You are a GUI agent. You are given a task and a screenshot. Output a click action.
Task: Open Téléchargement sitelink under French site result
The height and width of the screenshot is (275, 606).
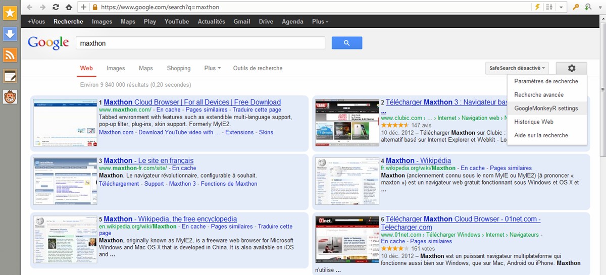(119, 184)
